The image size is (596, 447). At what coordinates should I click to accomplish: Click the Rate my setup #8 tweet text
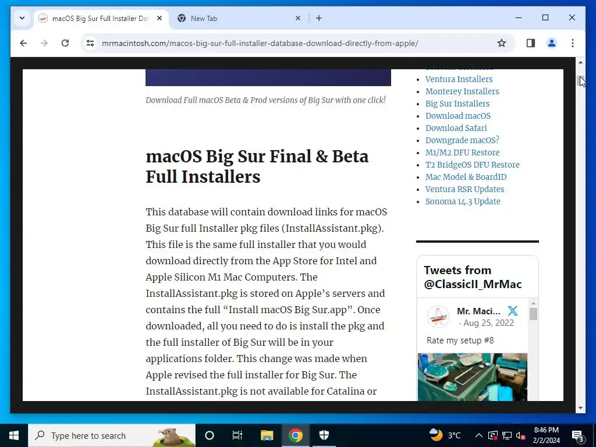460,340
